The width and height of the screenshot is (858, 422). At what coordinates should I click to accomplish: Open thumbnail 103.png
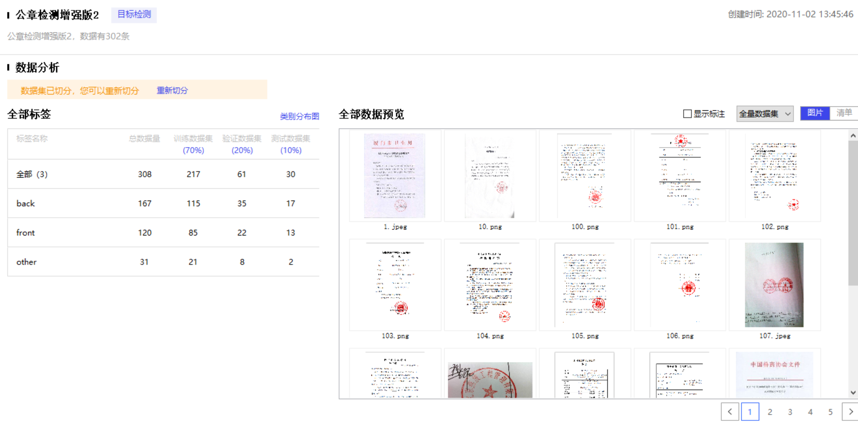tap(395, 285)
